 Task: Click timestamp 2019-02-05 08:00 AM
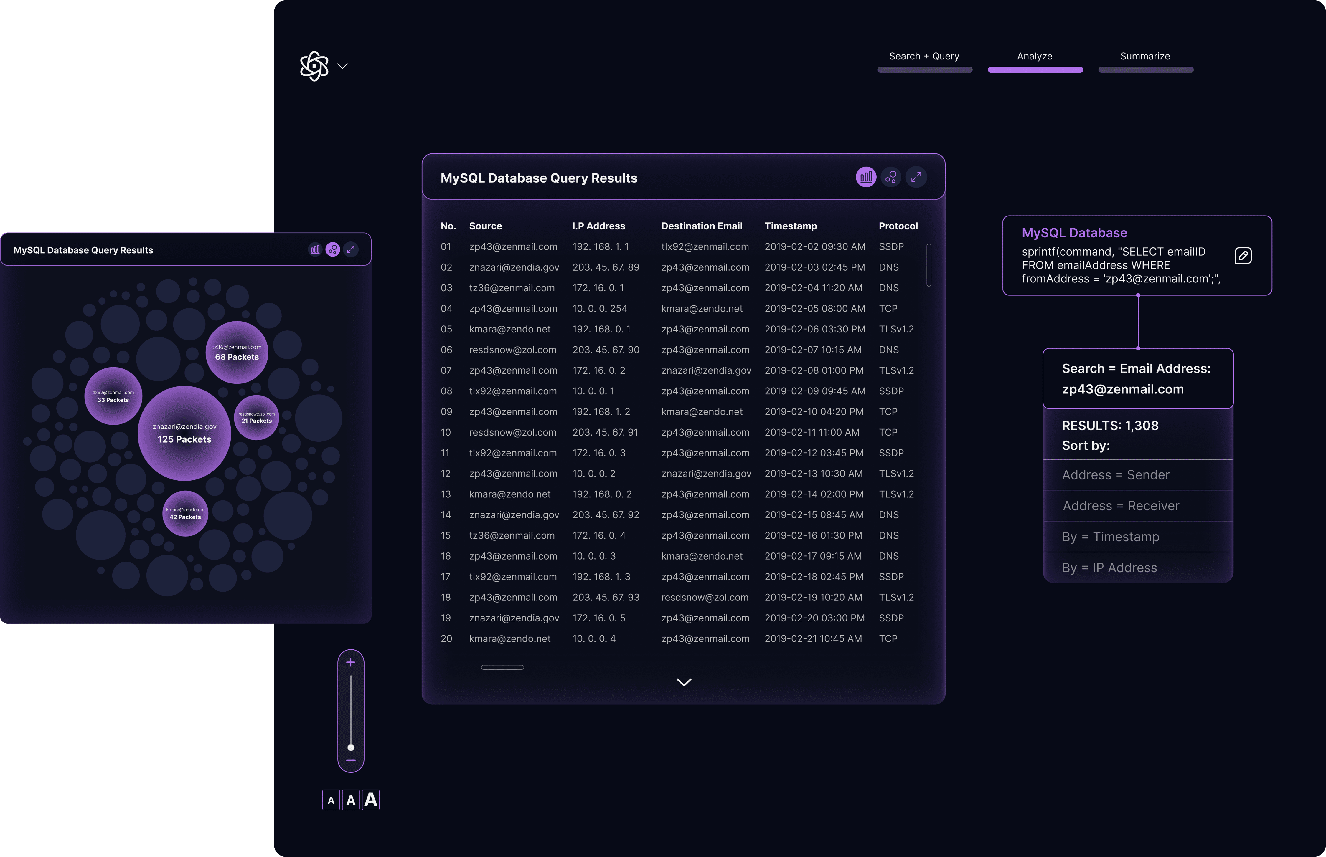[815, 308]
